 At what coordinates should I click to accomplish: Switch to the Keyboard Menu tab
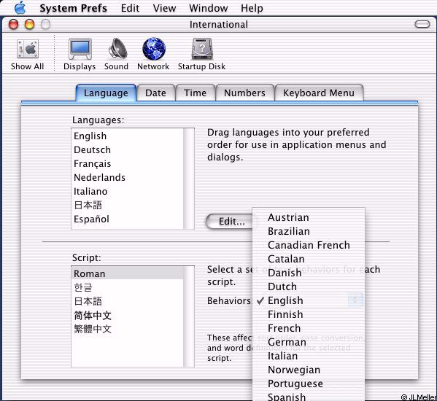pos(319,93)
